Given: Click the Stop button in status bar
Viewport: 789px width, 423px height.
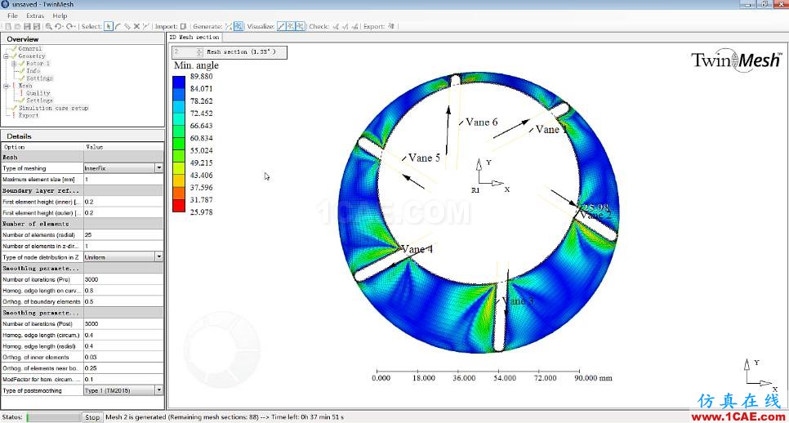Looking at the screenshot, I should pos(92,417).
